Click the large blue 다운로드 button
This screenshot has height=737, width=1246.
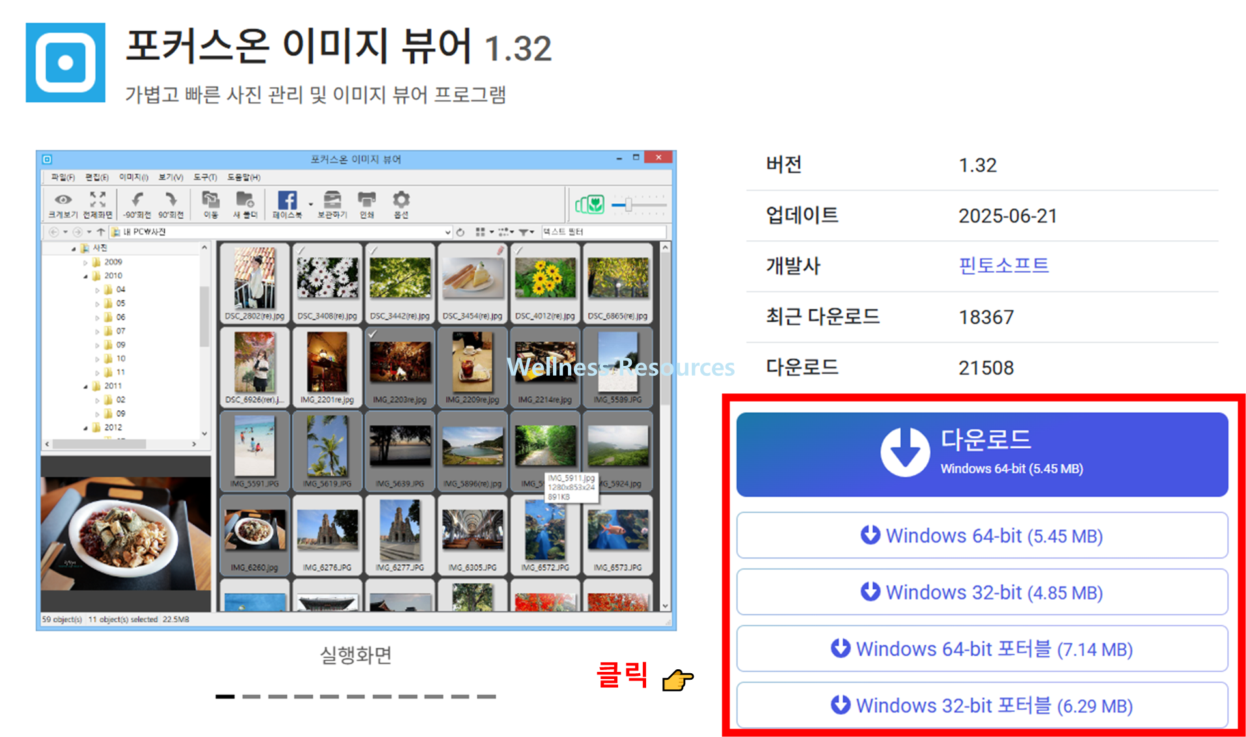click(x=982, y=454)
